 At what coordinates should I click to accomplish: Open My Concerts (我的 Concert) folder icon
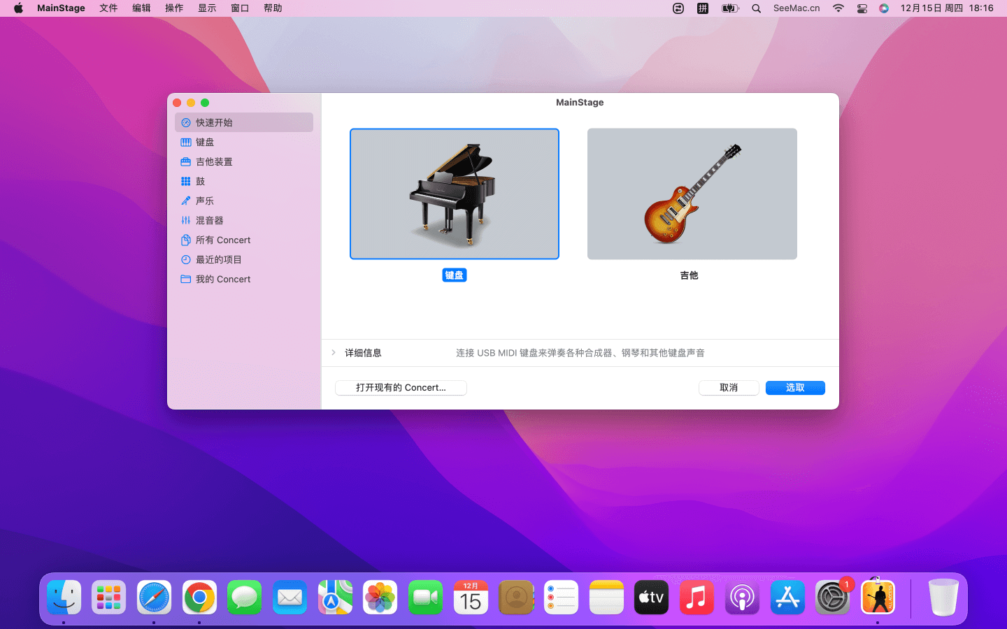[x=186, y=279]
